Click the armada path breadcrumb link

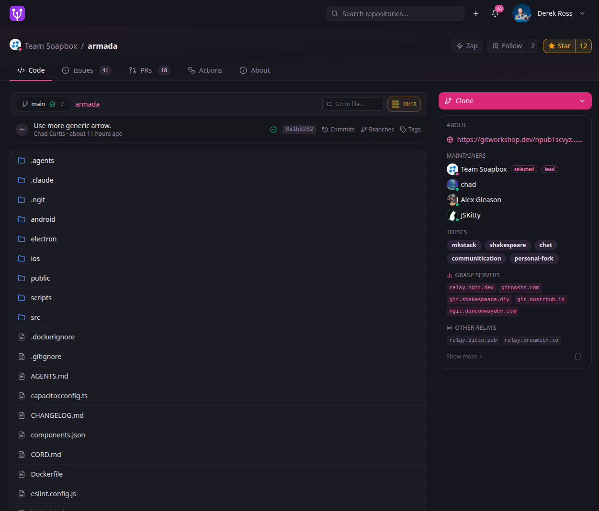[x=87, y=104]
